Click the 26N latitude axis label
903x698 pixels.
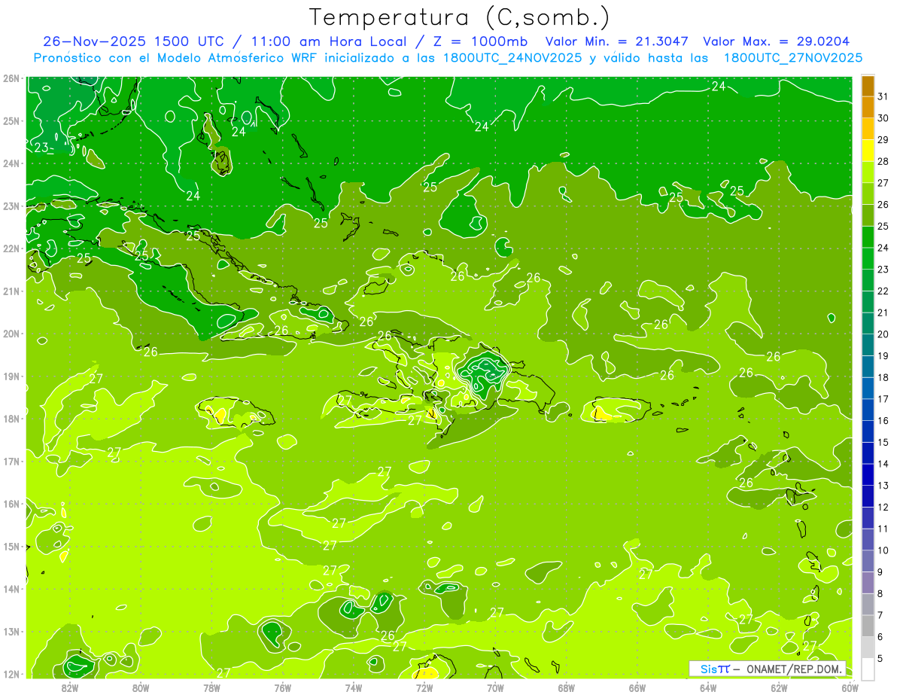[11, 78]
